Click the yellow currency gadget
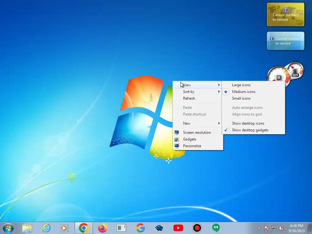 tap(285, 14)
